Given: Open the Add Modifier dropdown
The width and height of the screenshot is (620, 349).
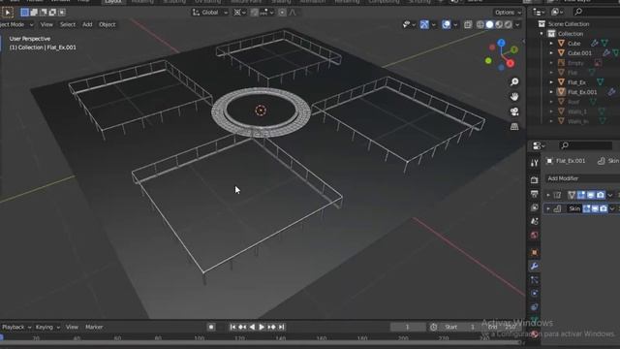Looking at the screenshot, I should pyautogui.click(x=582, y=178).
